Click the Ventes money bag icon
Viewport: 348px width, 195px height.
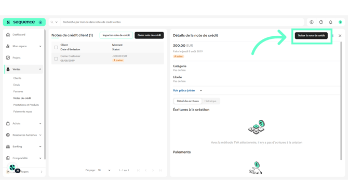[8, 69]
